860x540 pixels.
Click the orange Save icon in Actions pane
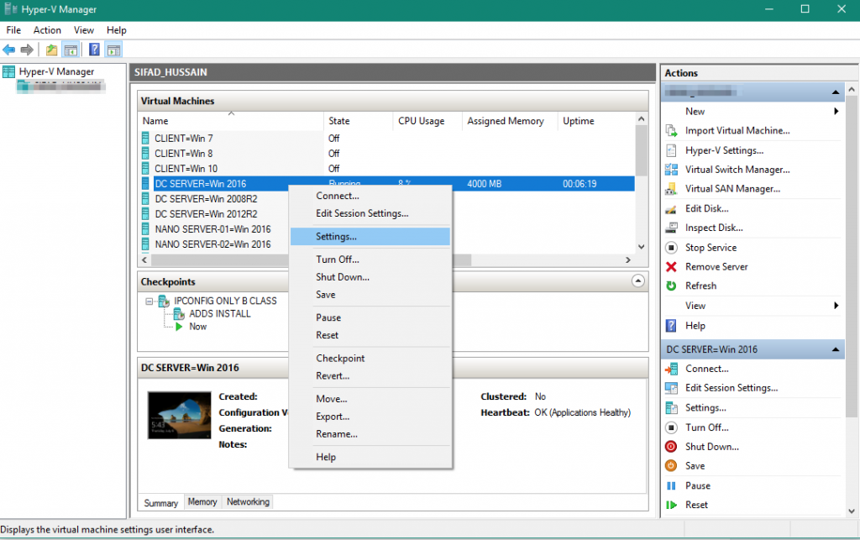point(671,466)
